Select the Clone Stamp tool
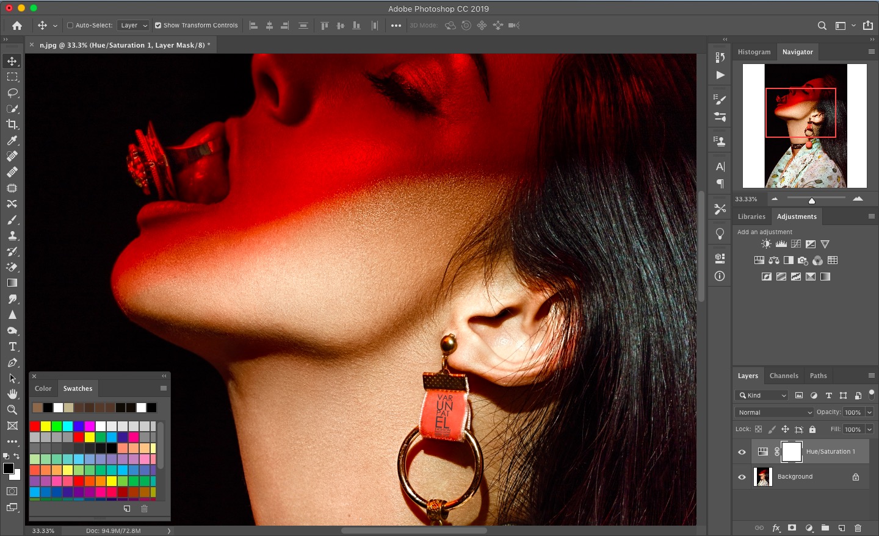The image size is (879, 536). (x=12, y=235)
